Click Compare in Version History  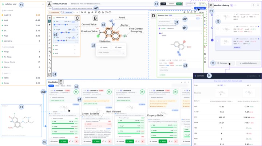(222, 63)
